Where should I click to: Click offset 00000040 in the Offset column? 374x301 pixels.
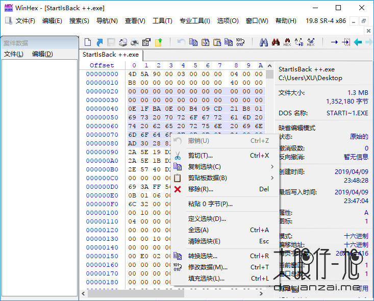click(102, 109)
